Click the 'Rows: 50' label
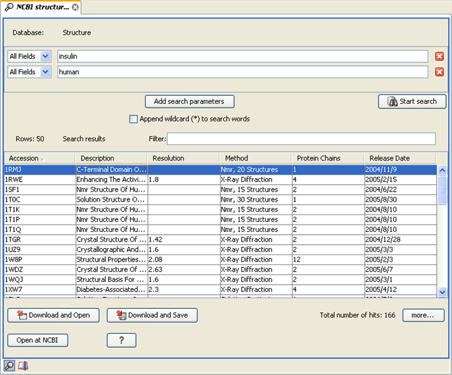This screenshot has width=452, height=375. [30, 139]
